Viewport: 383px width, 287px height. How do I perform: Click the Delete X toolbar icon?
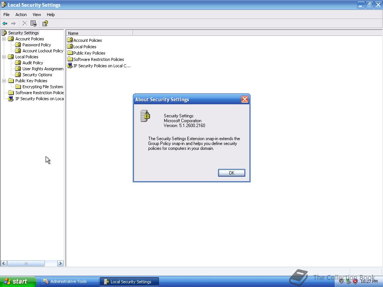click(25, 24)
